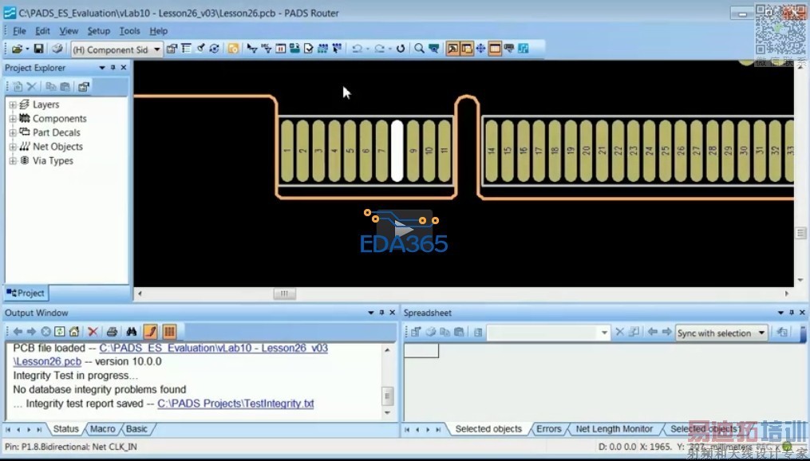The width and height of the screenshot is (810, 461).
Task: Switch to the Status tab in Output Window
Action: (x=66, y=429)
